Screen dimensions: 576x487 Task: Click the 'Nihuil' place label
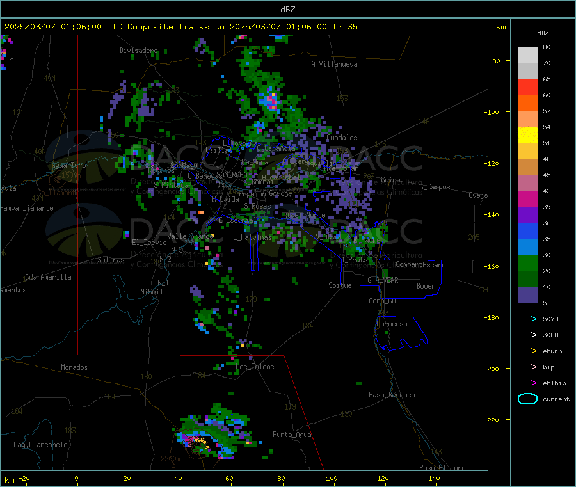tap(151, 292)
